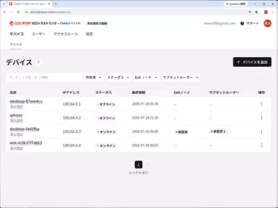
Task: Switch to the ユーザー tab
Action: pyautogui.click(x=38, y=34)
